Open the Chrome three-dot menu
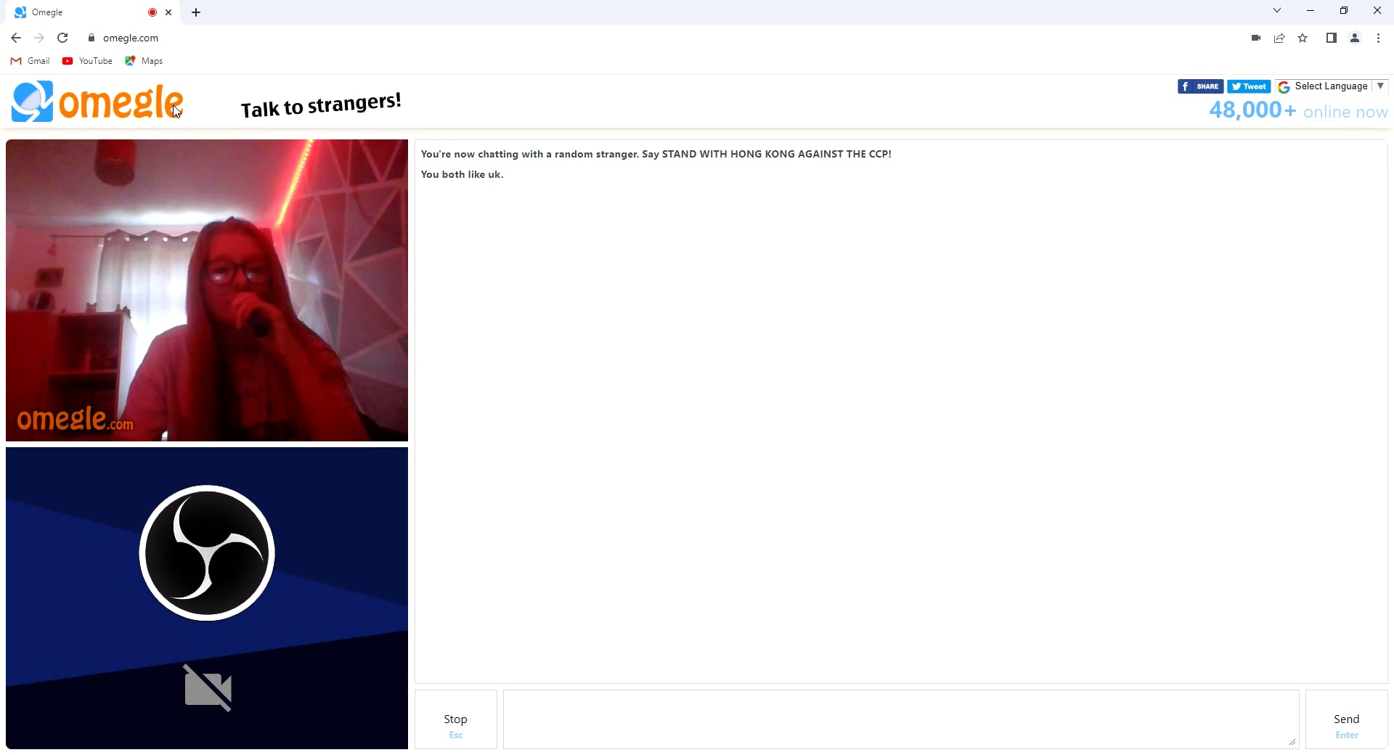This screenshot has height=755, width=1394. [1378, 38]
